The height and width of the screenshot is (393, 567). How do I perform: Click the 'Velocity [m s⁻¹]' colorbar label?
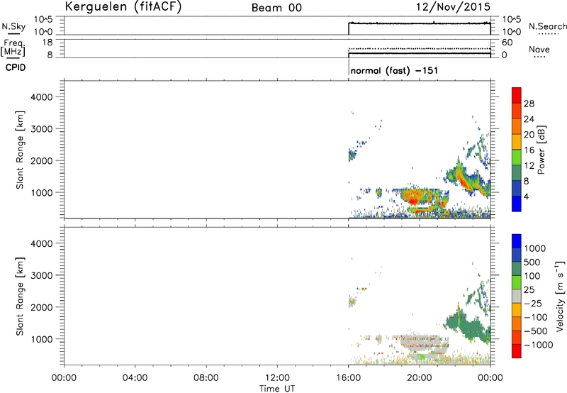pos(560,297)
